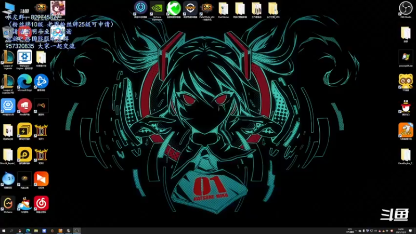Open notification center icon
The image size is (416, 234).
pyautogui.click(x=410, y=231)
